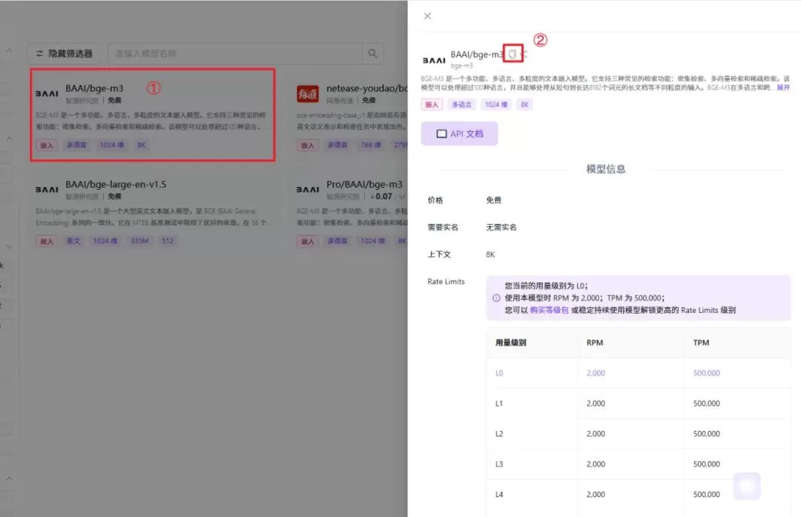Click 需要实名 label

443,227
